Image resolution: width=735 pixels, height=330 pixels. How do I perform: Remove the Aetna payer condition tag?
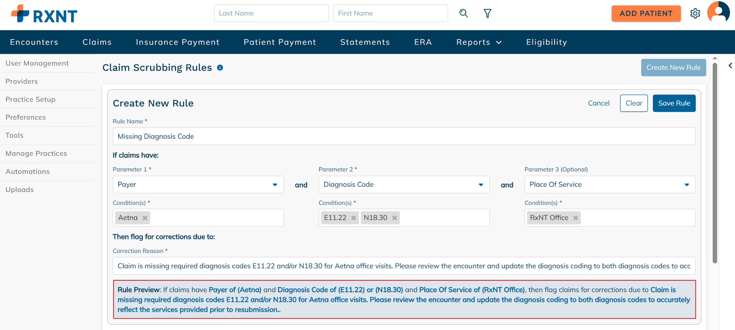tap(145, 218)
